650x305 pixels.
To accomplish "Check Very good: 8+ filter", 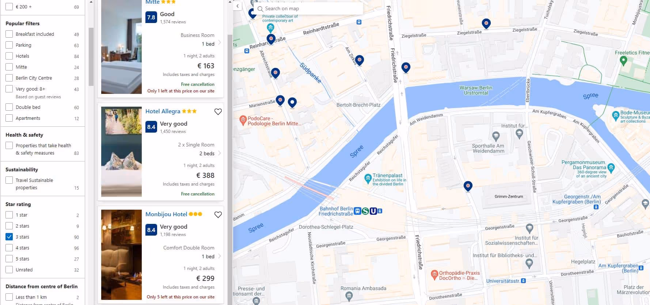I will (x=9, y=89).
